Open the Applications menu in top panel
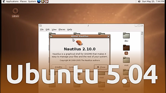 coord(12,1)
